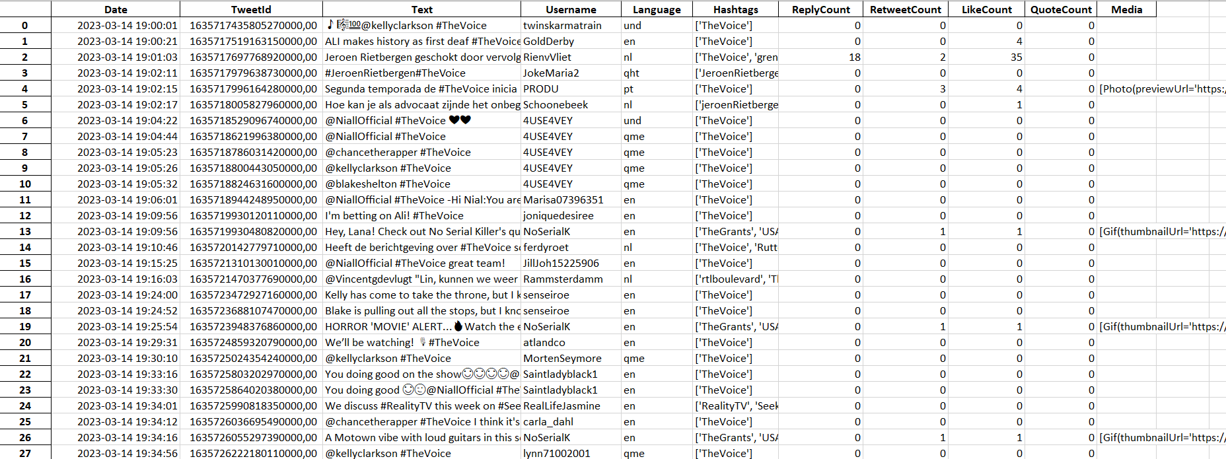This screenshot has height=459, width=1226.
Task: Select the ReplyCount value 18
Action: click(820, 57)
